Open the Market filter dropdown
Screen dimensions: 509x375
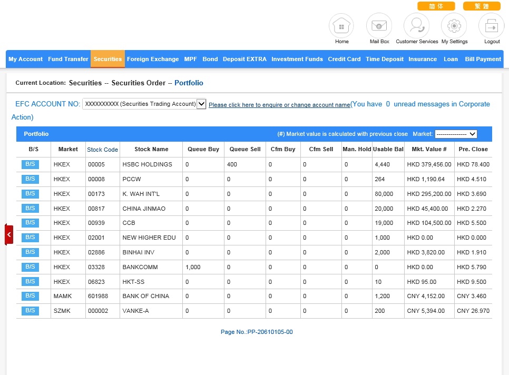point(456,134)
